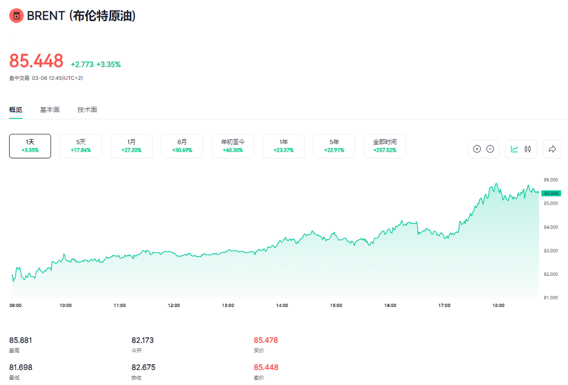Select the 1天 time range
The width and height of the screenshot is (568, 385).
click(30, 146)
